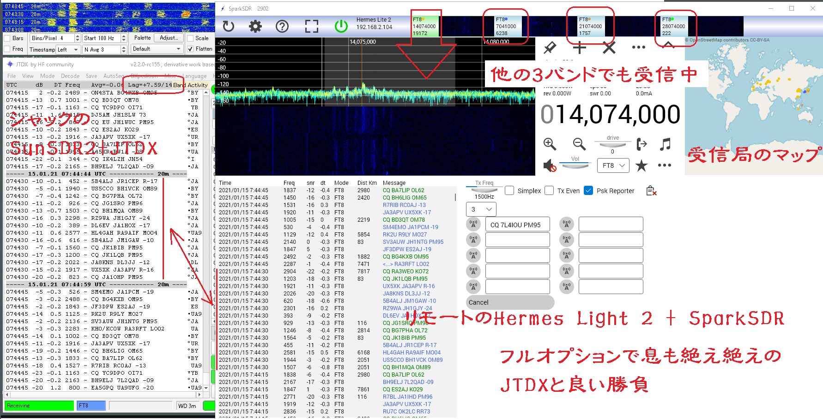The height and width of the screenshot is (419, 823).
Task: Open the three-dot menu beside the X icon
Action: (638, 47)
